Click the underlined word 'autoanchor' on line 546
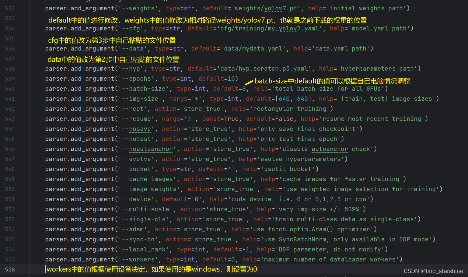 (330, 149)
